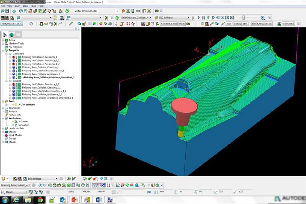Open the Finishing Auto_Collision_A toolpath dropdown in top toolbar
Viewport: 306px width, 204px height.
pos(150,18)
